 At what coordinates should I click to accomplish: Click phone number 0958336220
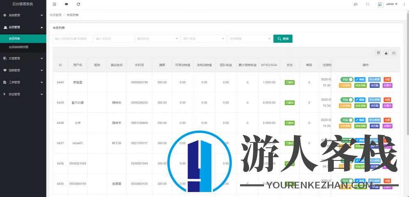coord(139,103)
